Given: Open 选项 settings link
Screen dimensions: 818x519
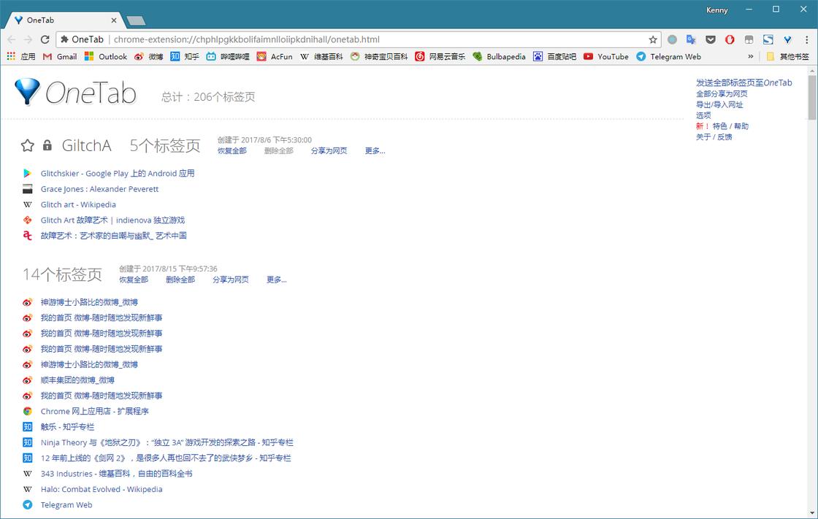Looking at the screenshot, I should [703, 115].
